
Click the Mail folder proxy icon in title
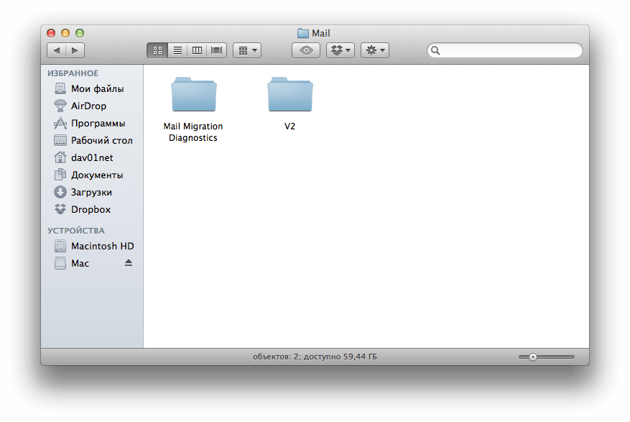click(303, 33)
